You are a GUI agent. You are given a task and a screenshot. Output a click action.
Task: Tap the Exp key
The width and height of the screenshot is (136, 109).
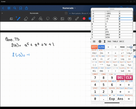click(112, 99)
